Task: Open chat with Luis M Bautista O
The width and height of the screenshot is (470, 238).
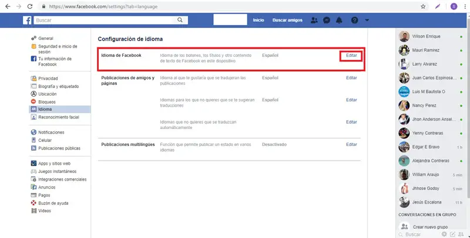Action: click(431, 91)
